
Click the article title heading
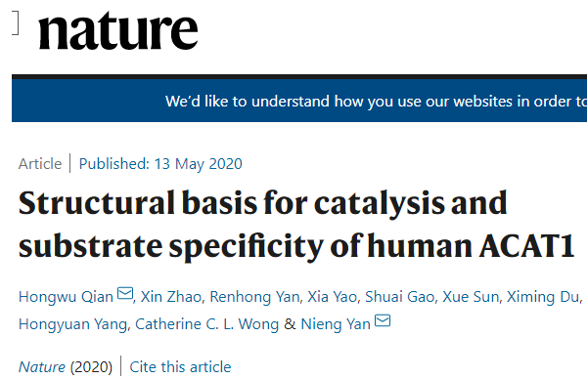pyautogui.click(x=296, y=224)
